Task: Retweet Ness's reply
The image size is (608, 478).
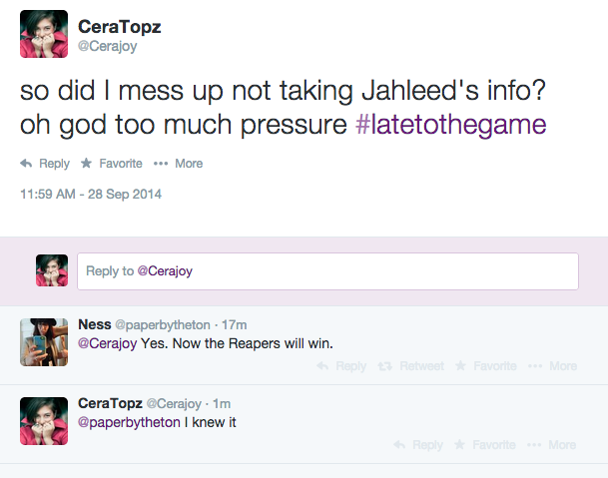Action: pos(411,366)
